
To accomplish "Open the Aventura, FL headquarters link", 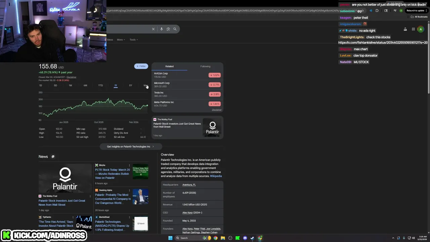I will point(189,185).
